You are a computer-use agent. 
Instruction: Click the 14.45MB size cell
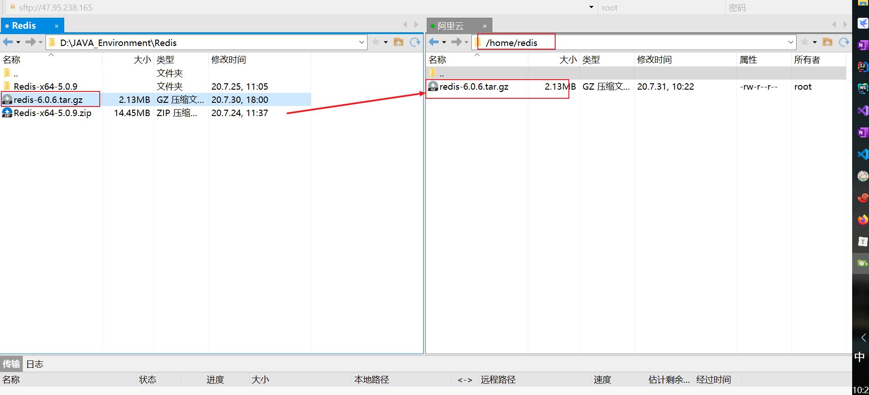(132, 113)
